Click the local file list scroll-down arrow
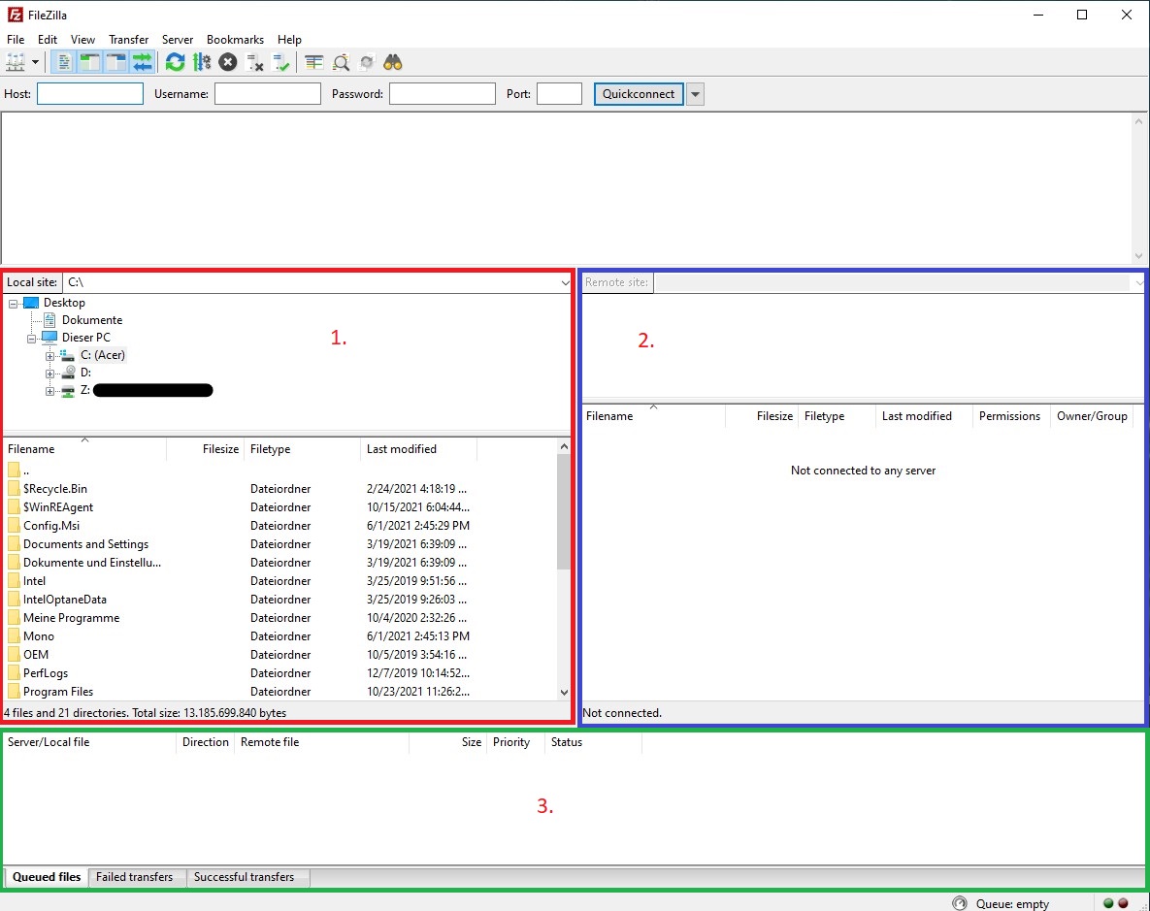 pyautogui.click(x=563, y=692)
